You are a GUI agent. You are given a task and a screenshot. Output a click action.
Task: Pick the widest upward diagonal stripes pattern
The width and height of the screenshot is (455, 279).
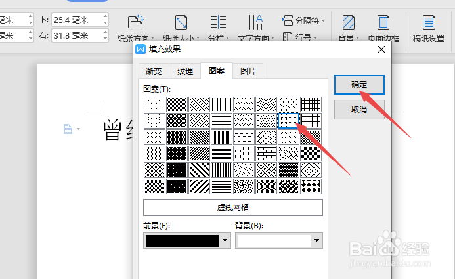(199, 186)
